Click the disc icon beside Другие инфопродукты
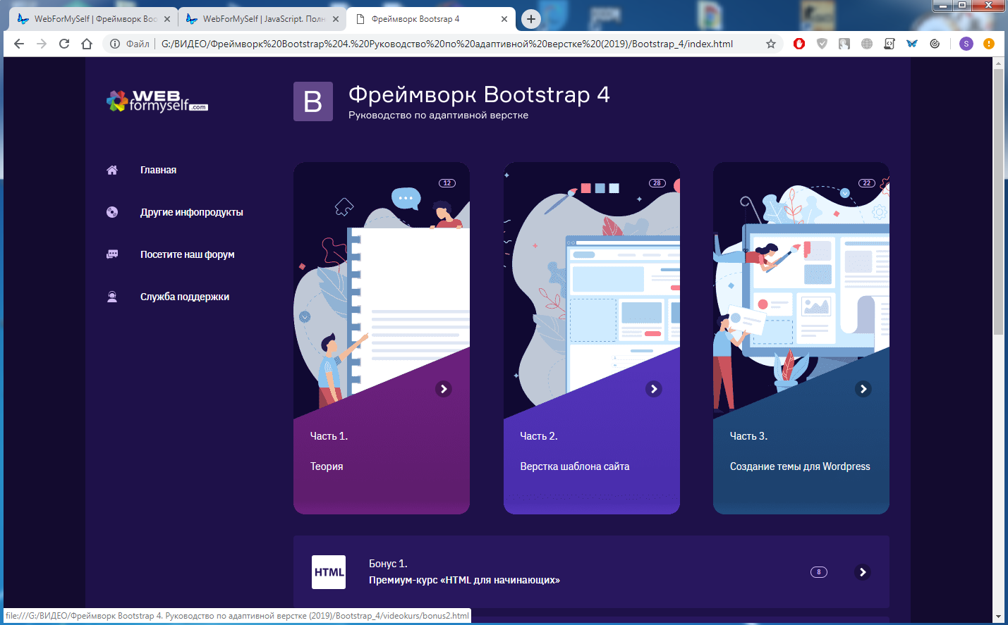The image size is (1008, 625). [112, 212]
